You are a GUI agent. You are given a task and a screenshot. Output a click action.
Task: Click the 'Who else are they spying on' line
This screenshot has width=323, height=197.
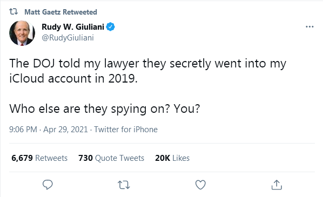pyautogui.click(x=105, y=108)
